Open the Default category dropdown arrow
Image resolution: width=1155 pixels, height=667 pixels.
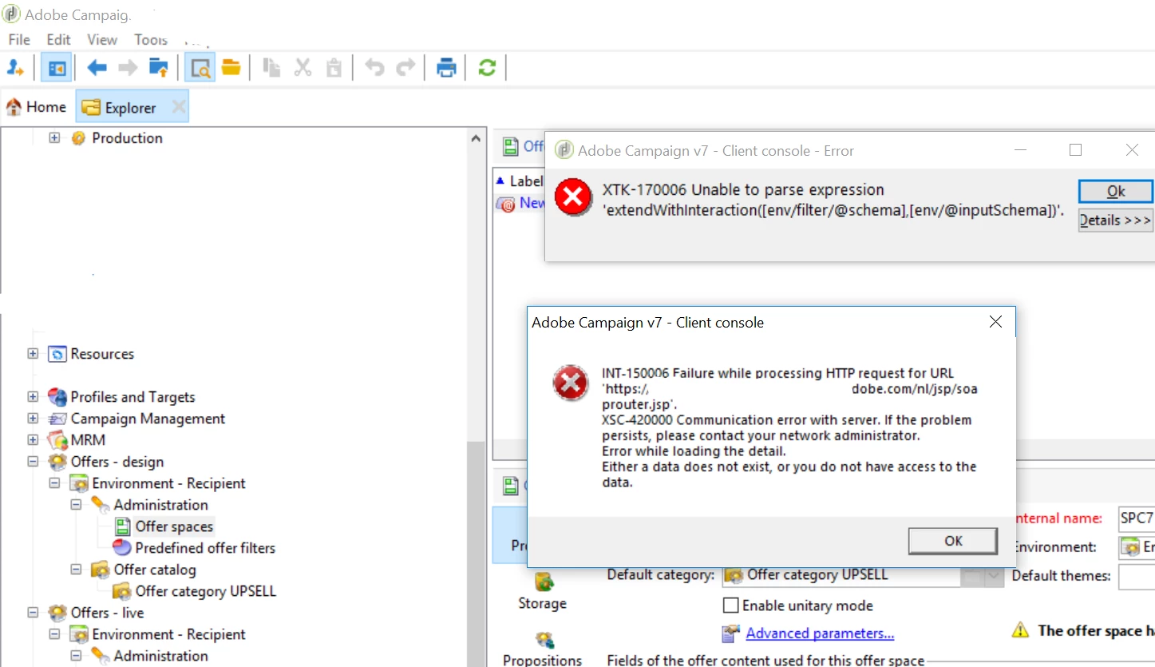point(994,575)
